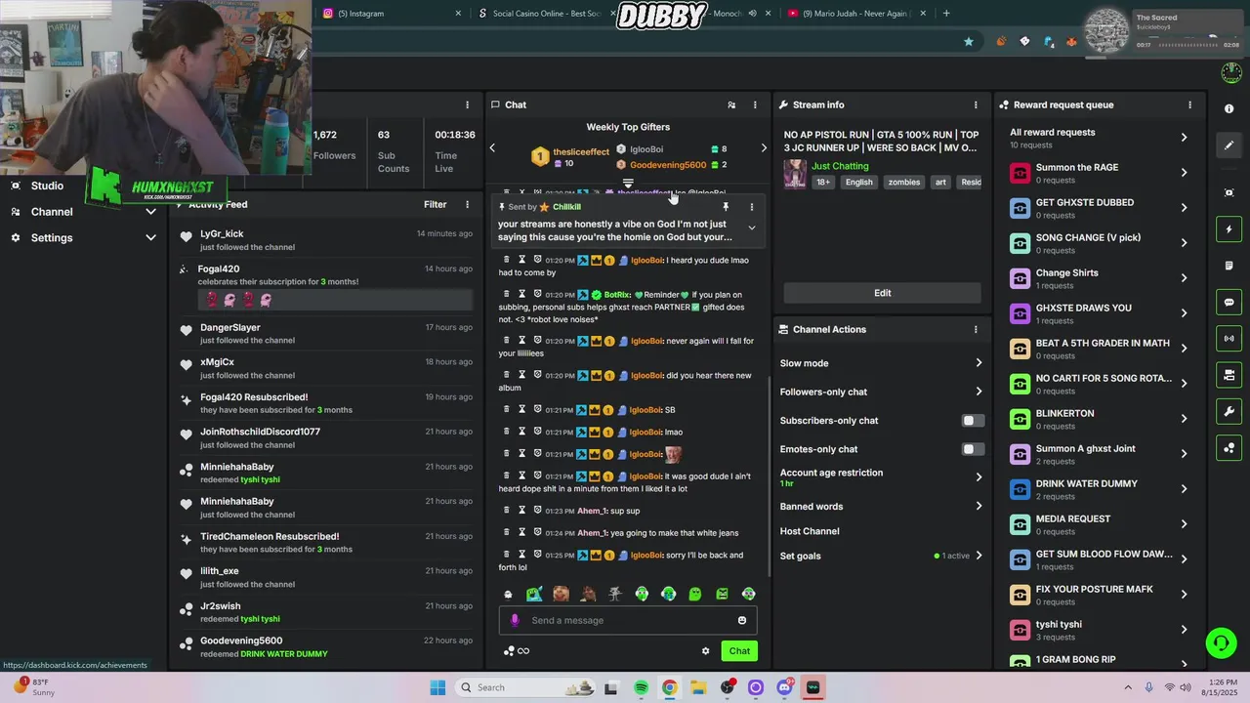Open GHXSTE DRAWS YOU reward row
This screenshot has width=1250, height=703.
pyautogui.click(x=1098, y=313)
